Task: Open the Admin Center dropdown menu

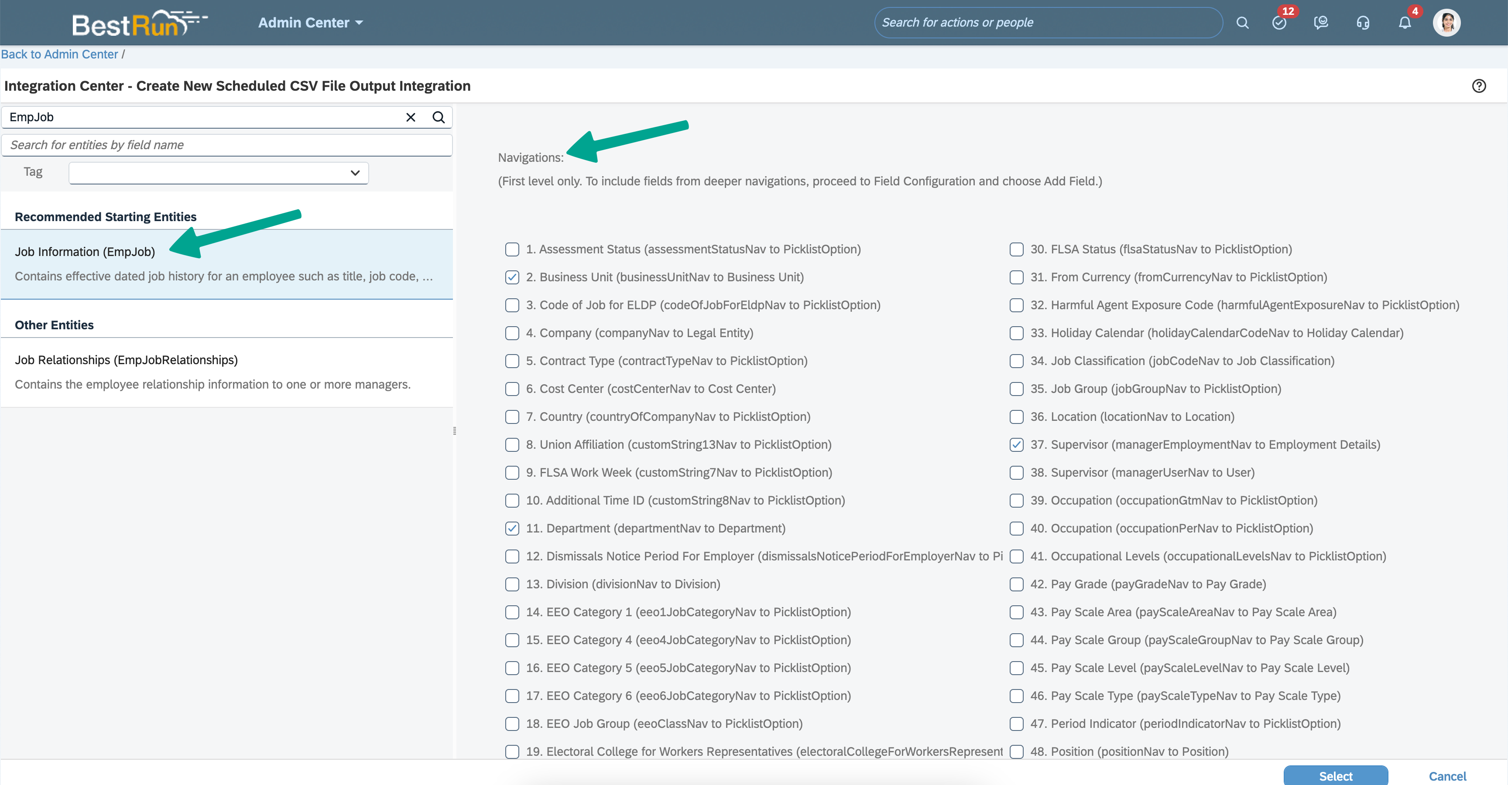Action: 310,23
